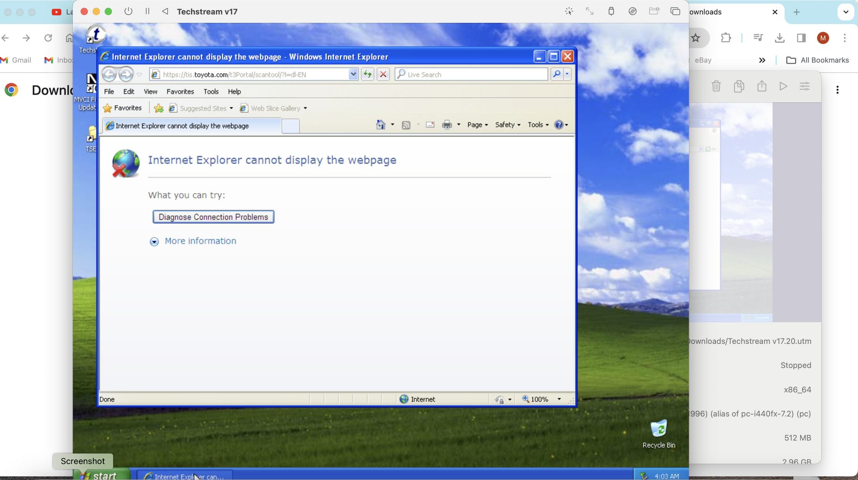This screenshot has height=480, width=858.
Task: Open the Help menu
Action: tap(234, 92)
